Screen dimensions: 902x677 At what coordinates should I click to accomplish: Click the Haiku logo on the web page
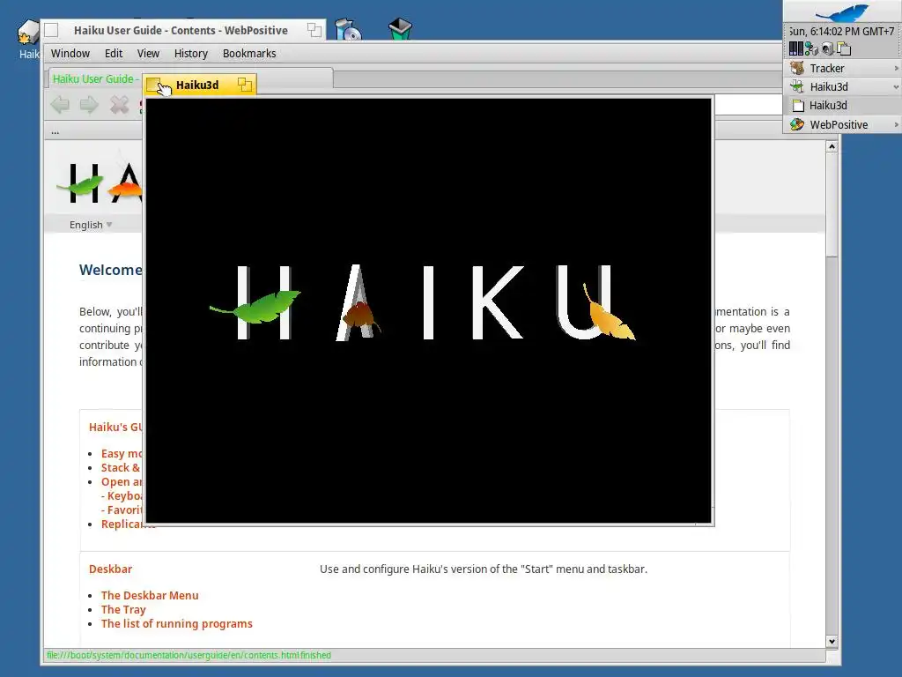pos(99,183)
